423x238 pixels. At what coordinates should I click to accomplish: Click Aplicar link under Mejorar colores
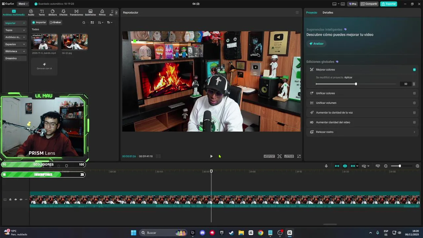[x=348, y=77]
